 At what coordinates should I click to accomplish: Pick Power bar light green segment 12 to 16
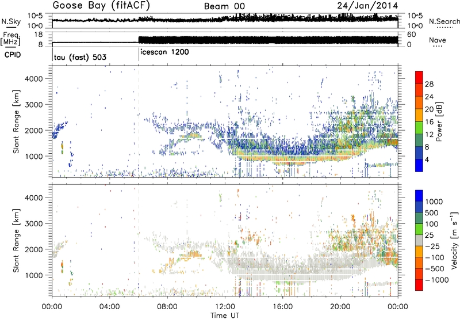pyautogui.click(x=419, y=128)
